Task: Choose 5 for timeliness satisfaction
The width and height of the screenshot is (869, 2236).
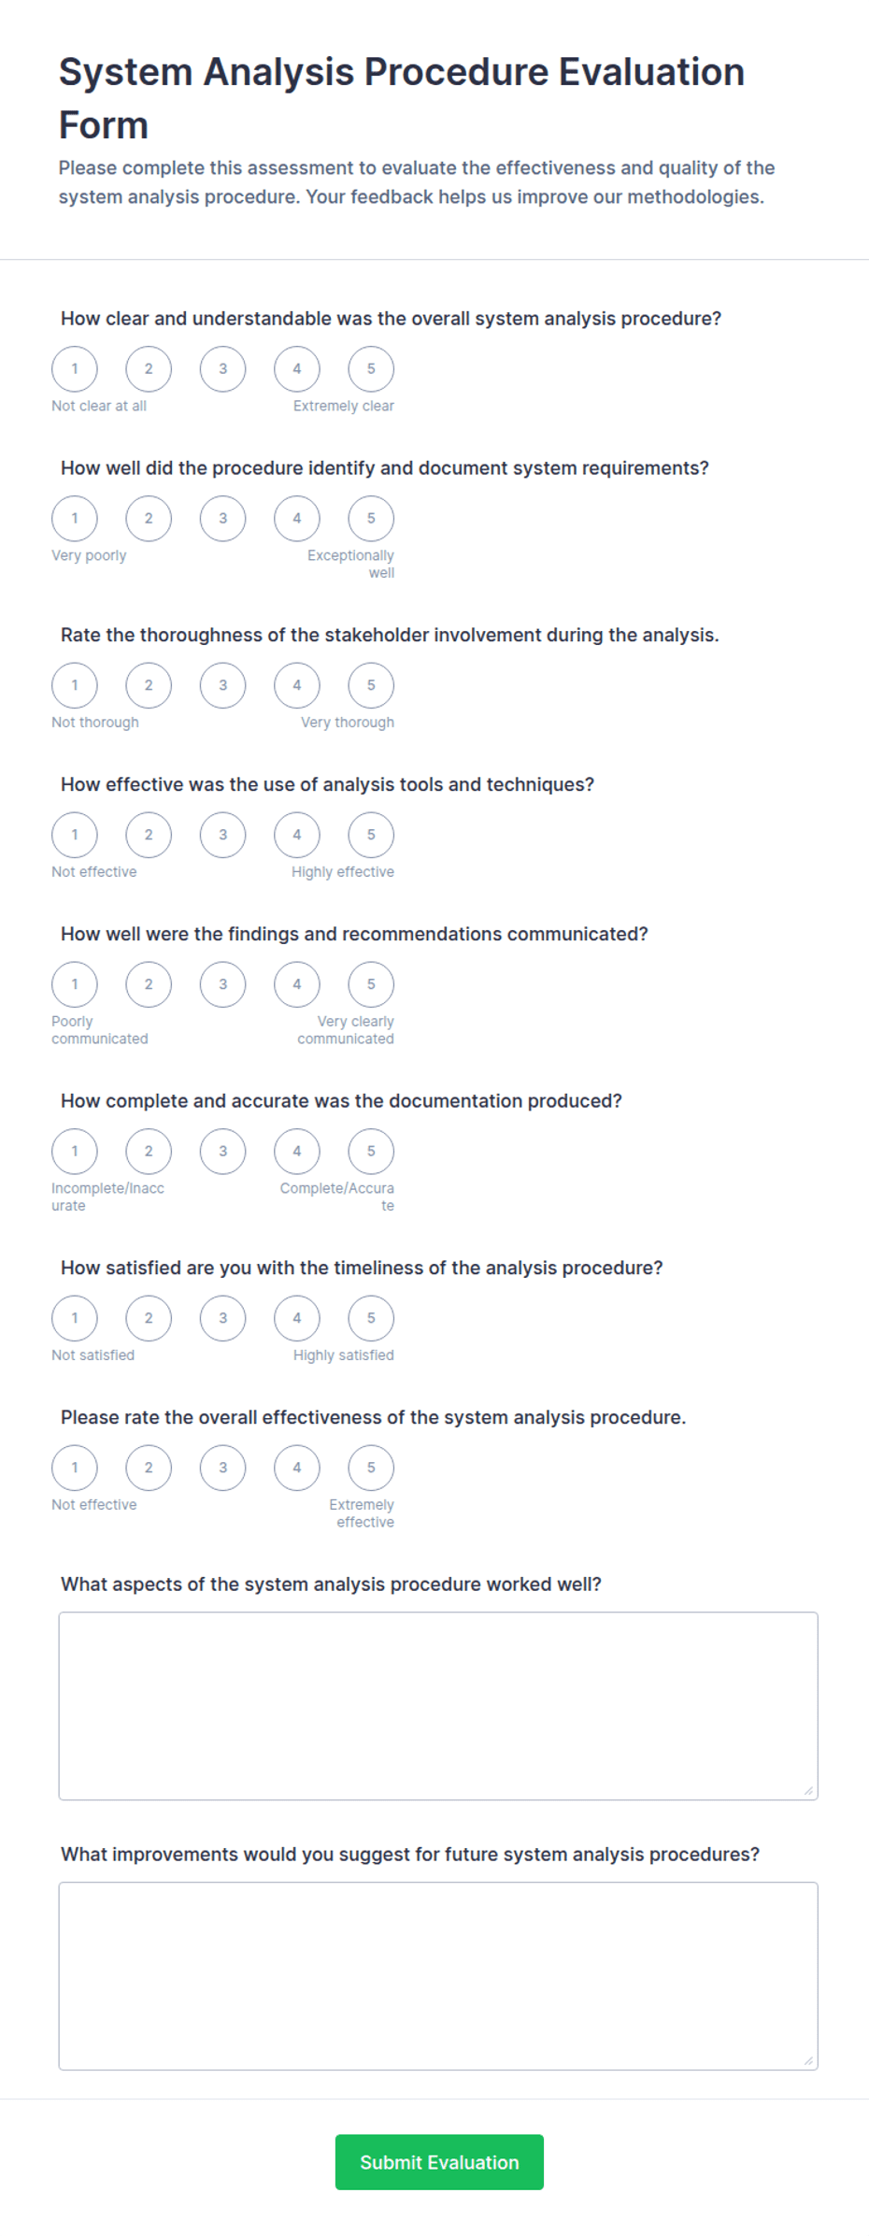Action: [371, 1318]
